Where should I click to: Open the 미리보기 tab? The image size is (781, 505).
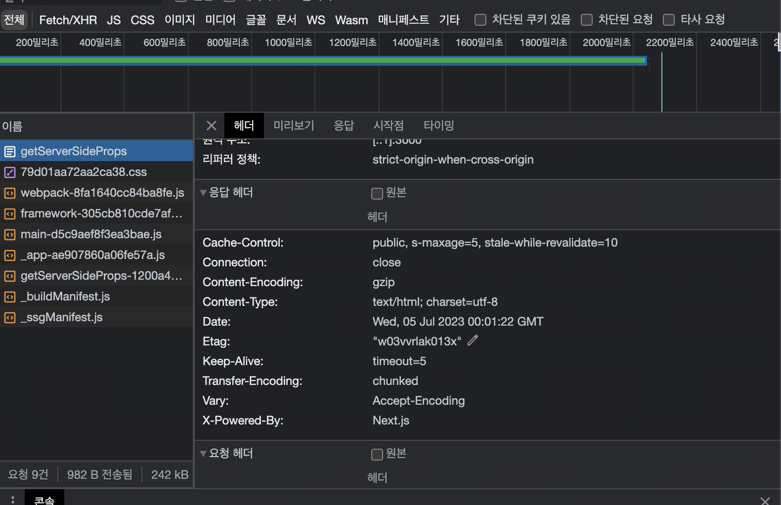click(294, 126)
